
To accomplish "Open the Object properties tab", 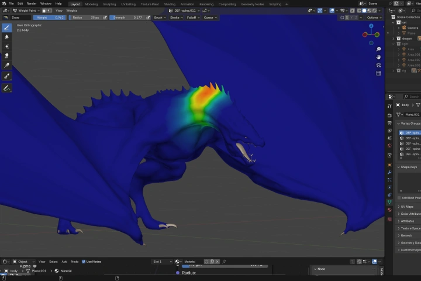I will click(x=389, y=165).
